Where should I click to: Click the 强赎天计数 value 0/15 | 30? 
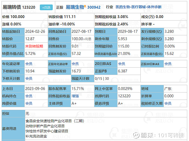coord(102,79)
